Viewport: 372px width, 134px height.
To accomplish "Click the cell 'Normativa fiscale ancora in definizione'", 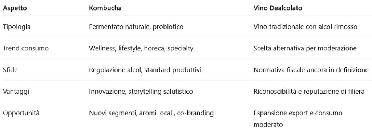I will 311,70.
